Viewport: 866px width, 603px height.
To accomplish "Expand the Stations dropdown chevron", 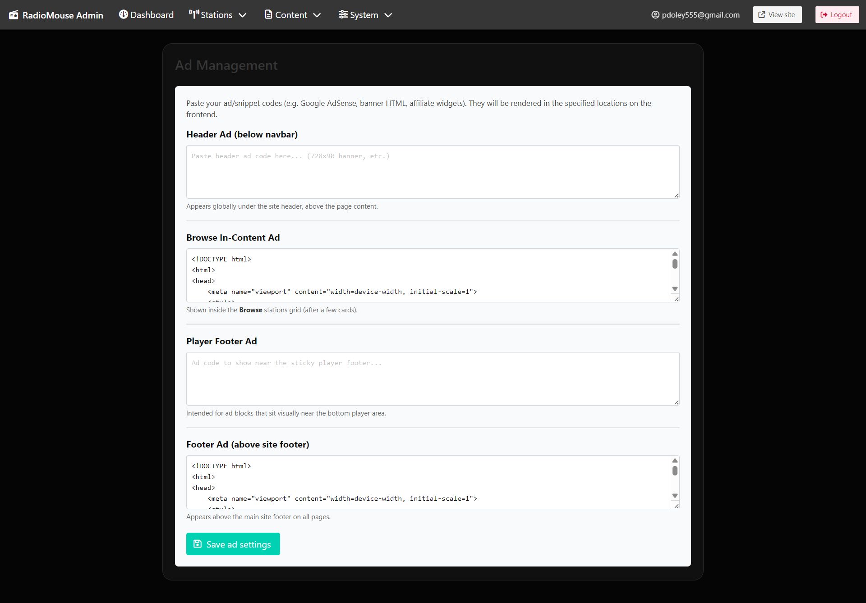I will coord(243,15).
